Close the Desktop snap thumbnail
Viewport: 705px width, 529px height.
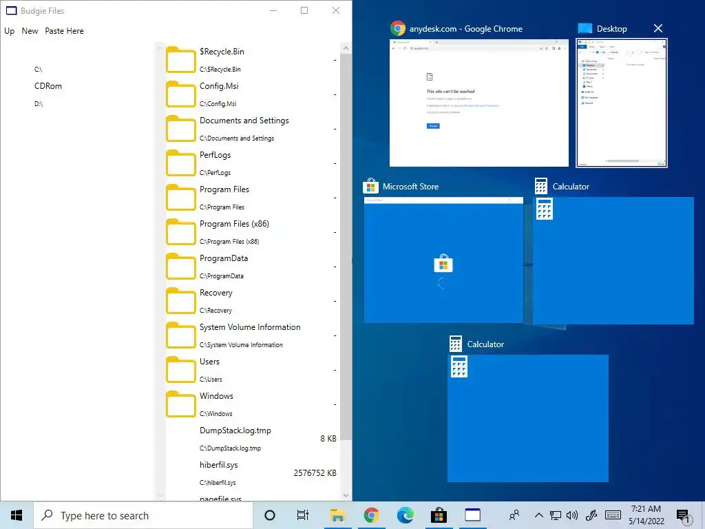[x=657, y=28]
